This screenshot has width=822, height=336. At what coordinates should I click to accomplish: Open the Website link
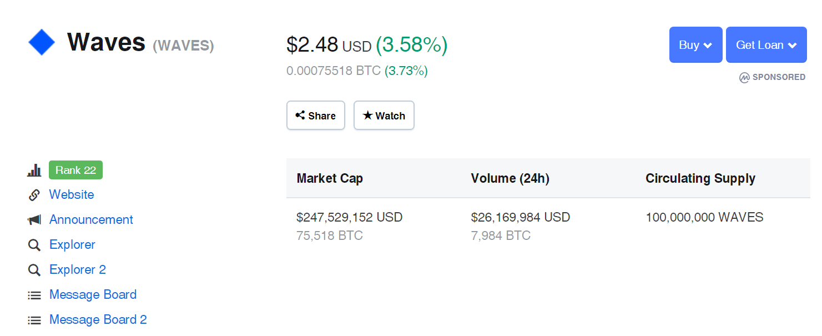point(72,195)
